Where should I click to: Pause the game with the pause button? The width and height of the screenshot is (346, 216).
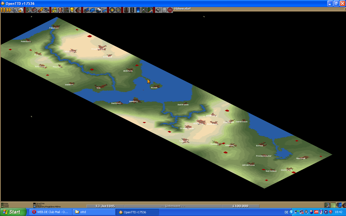pos(3,10)
